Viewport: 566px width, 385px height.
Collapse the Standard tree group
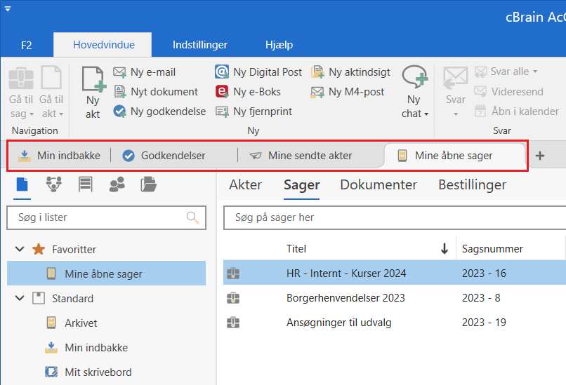point(20,298)
